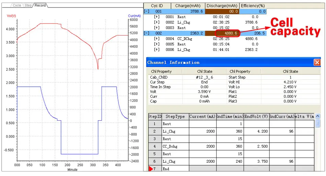This screenshot has height=176, width=326.
Task: Select step 4 CC_Dchg row header
Action: click(155, 146)
